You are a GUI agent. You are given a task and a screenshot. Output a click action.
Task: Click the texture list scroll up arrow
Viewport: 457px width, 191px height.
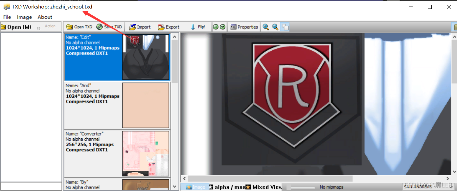point(174,36)
